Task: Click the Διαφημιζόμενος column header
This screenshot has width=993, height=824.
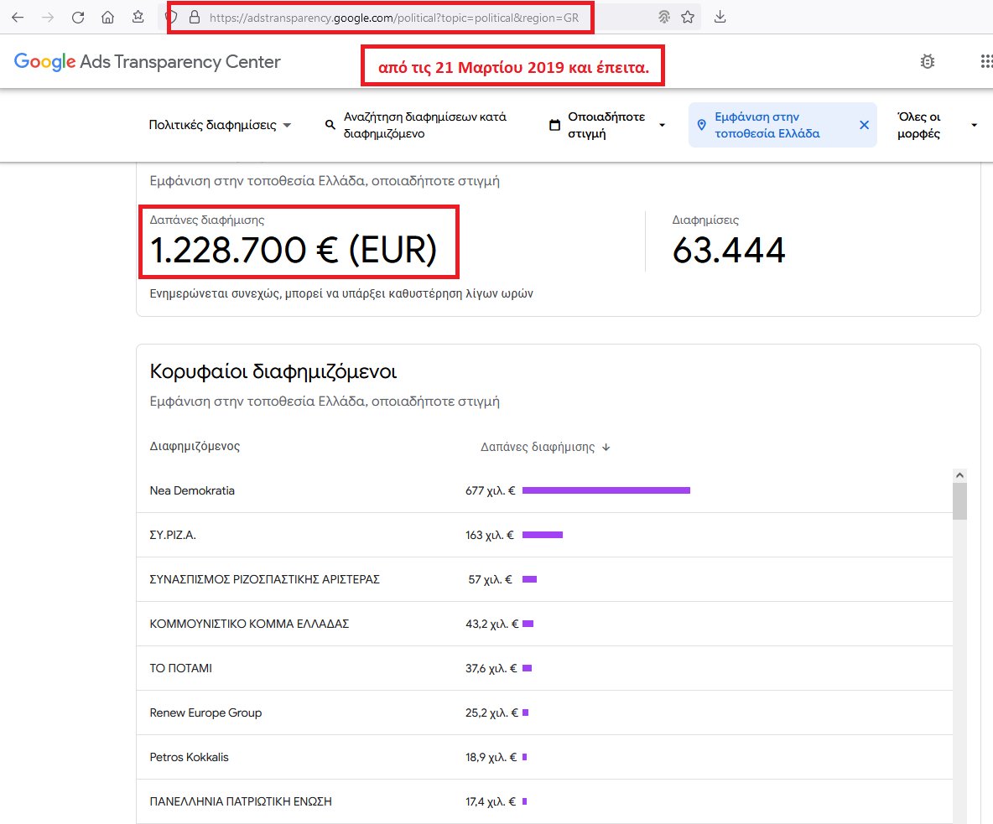Action: (x=195, y=446)
